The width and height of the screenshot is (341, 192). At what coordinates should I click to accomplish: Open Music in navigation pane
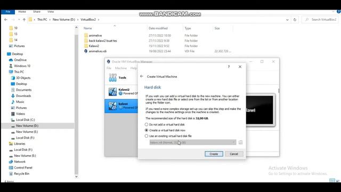[20, 102]
